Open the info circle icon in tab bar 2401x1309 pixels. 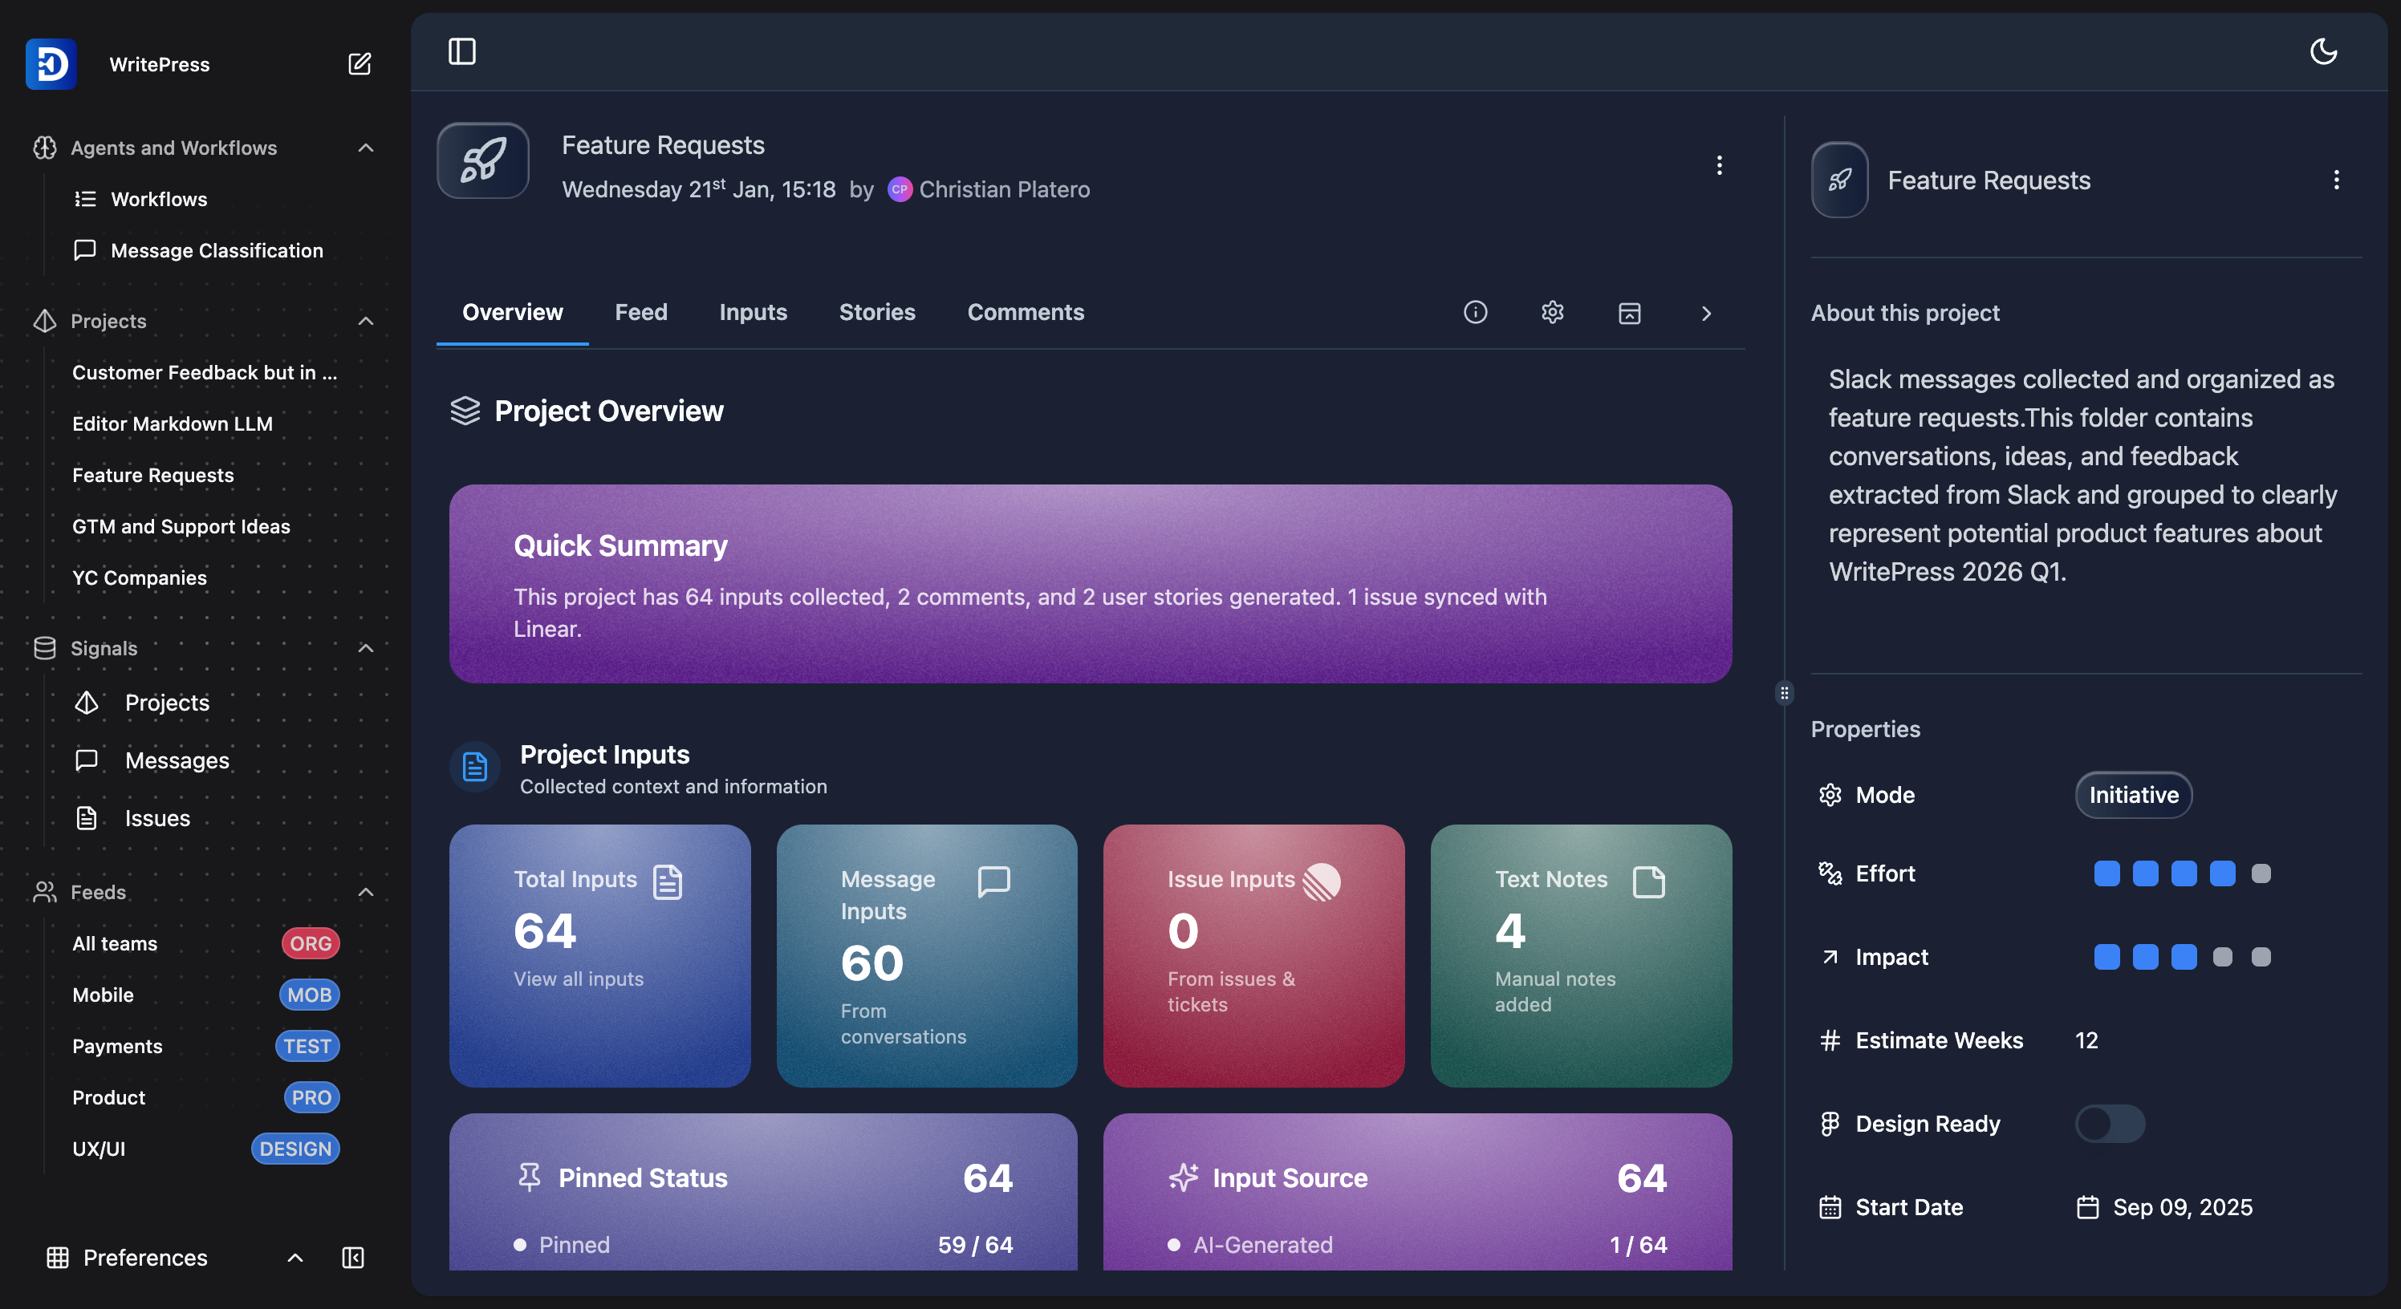click(x=1474, y=313)
